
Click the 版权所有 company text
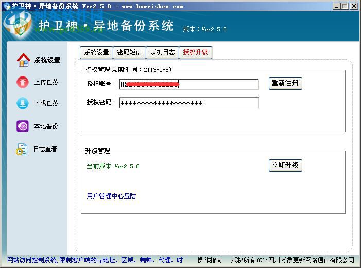pos(293,260)
